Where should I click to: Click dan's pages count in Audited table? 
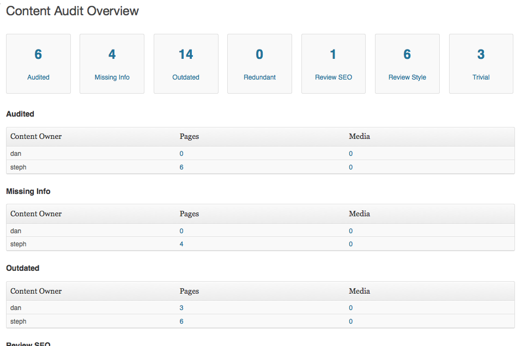click(181, 154)
